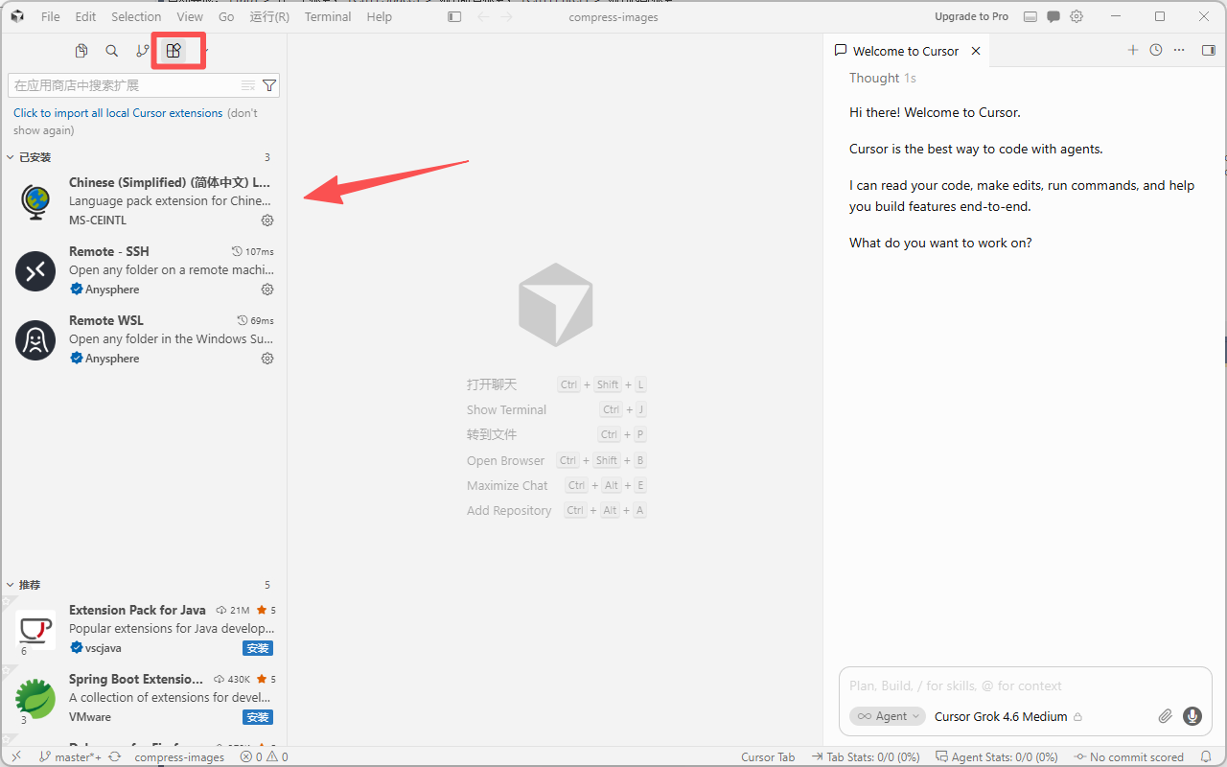The height and width of the screenshot is (767, 1227).
Task: Toggle the chat pane icon in title bar
Action: pyautogui.click(x=1053, y=16)
